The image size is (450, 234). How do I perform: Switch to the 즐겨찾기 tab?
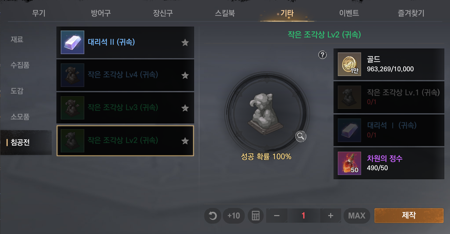tap(411, 14)
